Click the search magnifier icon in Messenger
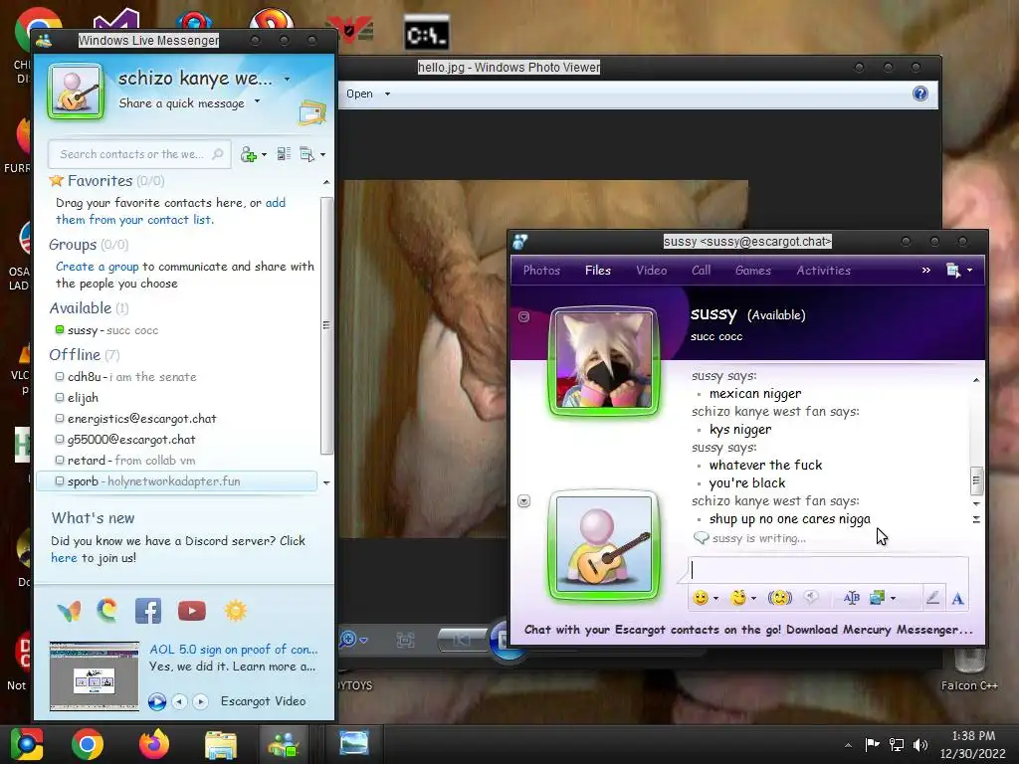This screenshot has height=764, width=1019. coord(218,154)
